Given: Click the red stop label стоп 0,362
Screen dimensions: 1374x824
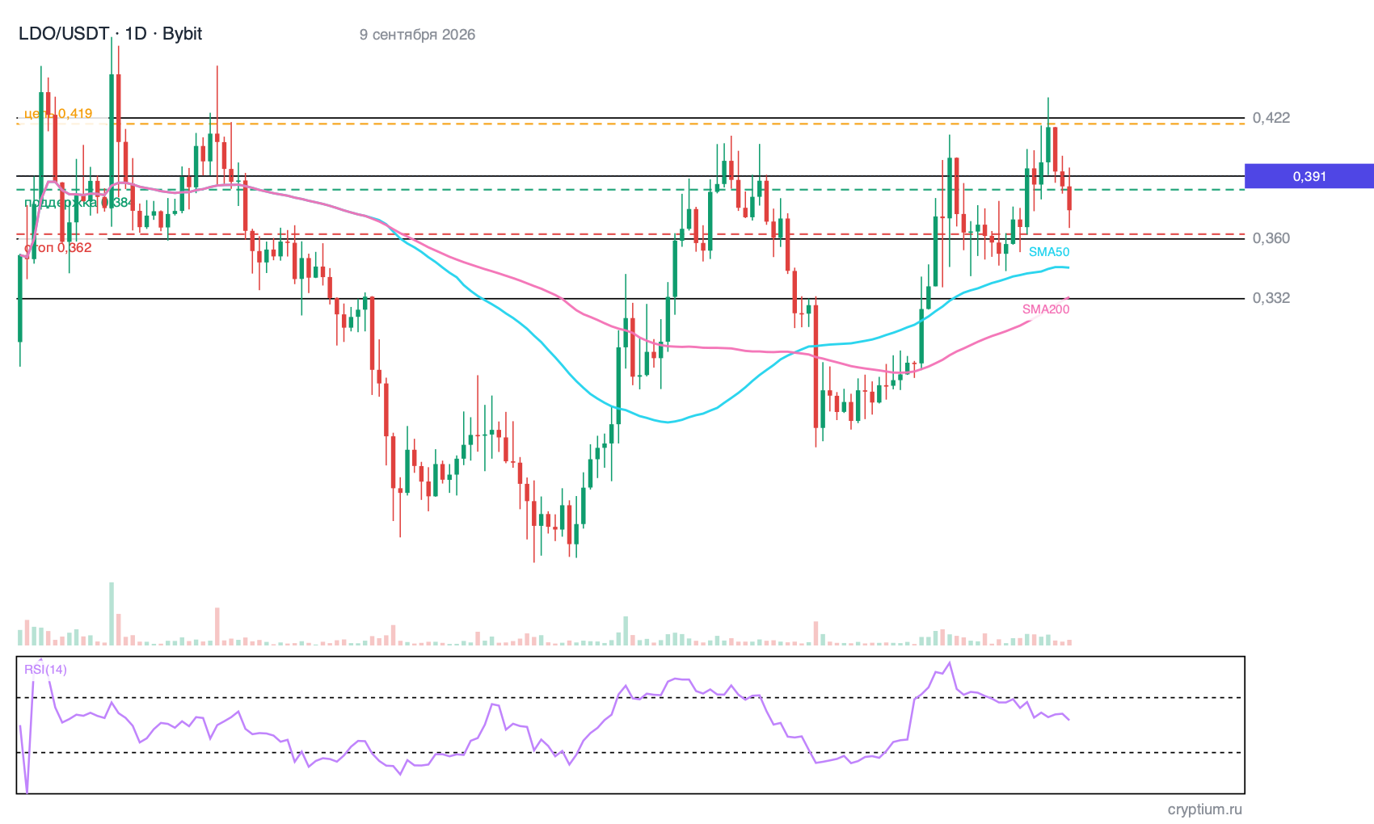Looking at the screenshot, I should tap(58, 248).
